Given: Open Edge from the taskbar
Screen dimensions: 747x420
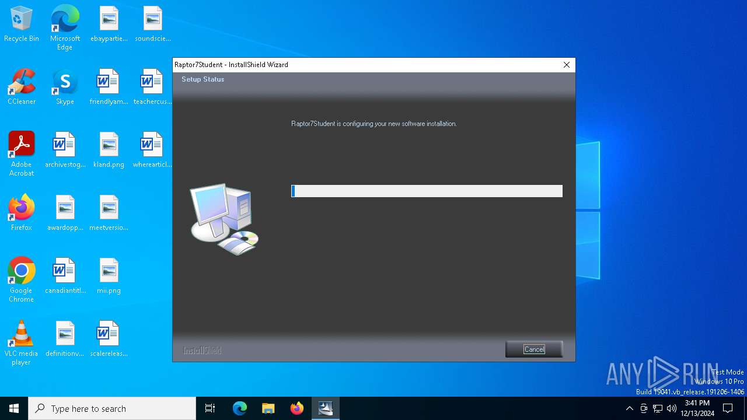Looking at the screenshot, I should (x=240, y=408).
